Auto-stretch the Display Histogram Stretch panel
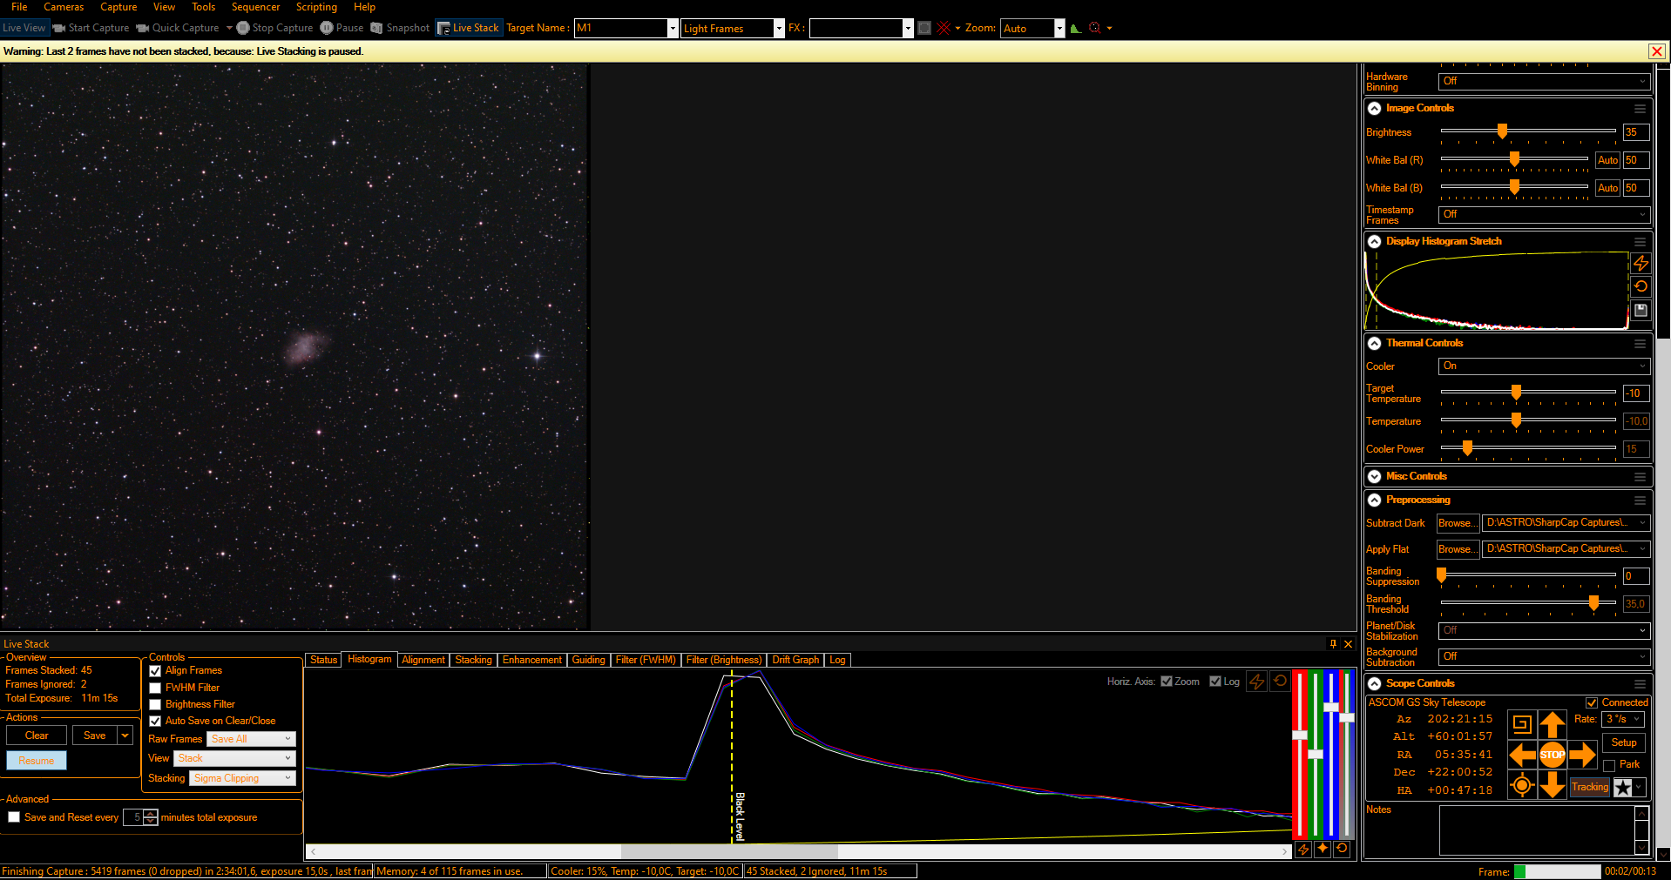Viewport: 1671px width, 880px height. (x=1641, y=263)
